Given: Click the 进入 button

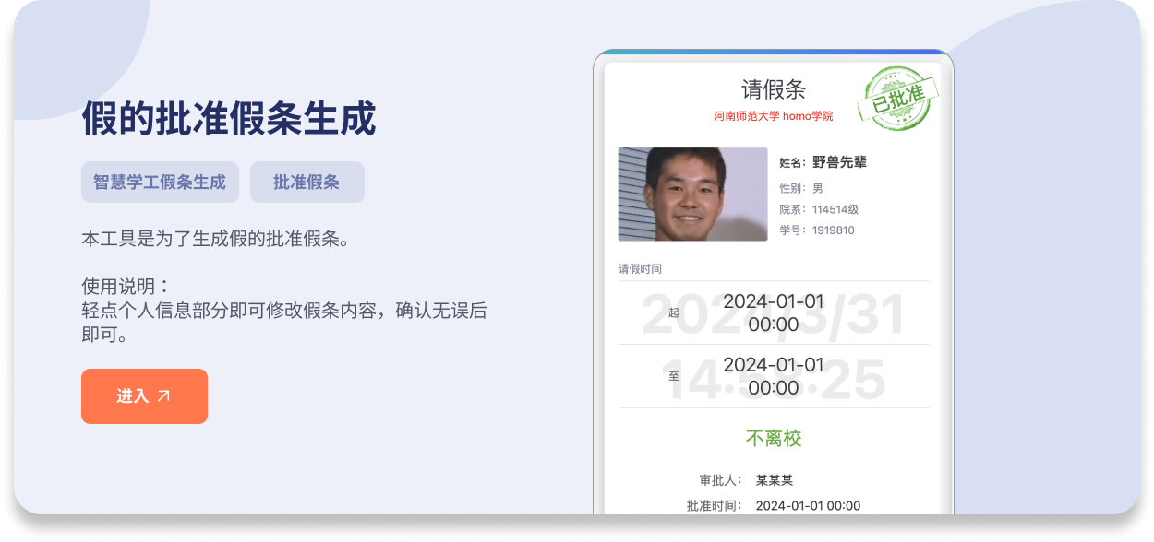Looking at the screenshot, I should click(144, 396).
